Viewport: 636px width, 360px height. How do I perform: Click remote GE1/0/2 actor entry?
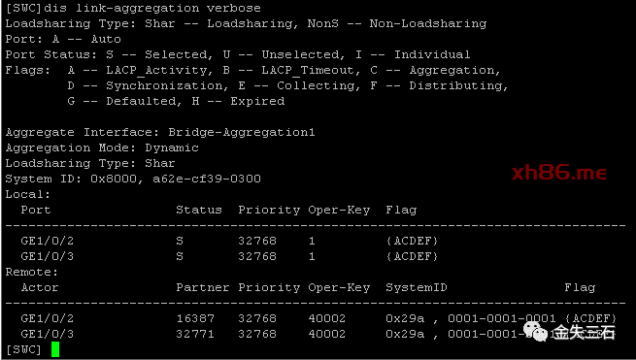[47, 318]
